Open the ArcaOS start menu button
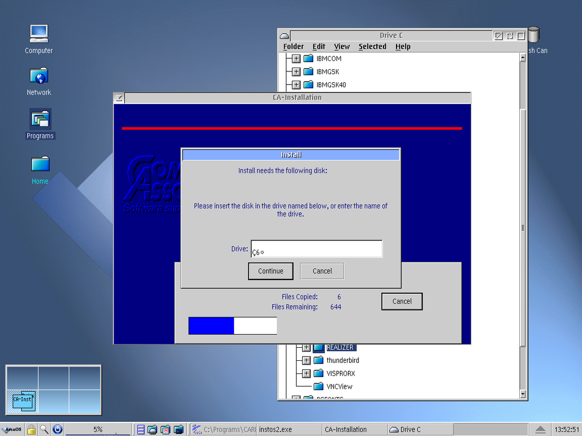 12,429
